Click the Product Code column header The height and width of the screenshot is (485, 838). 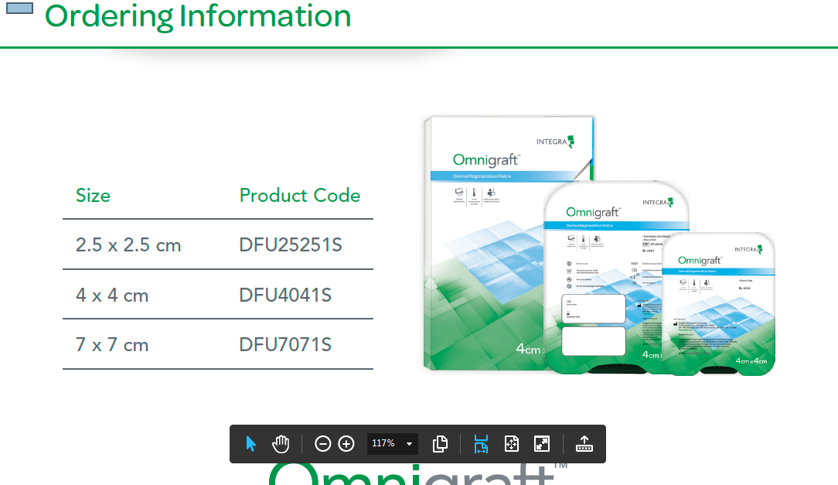click(300, 196)
